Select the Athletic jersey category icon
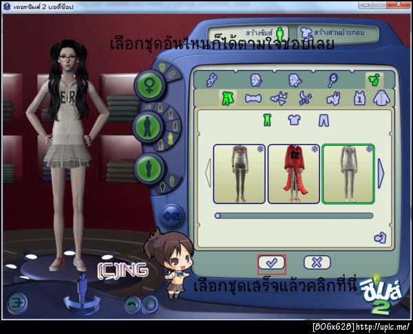 coord(359,98)
